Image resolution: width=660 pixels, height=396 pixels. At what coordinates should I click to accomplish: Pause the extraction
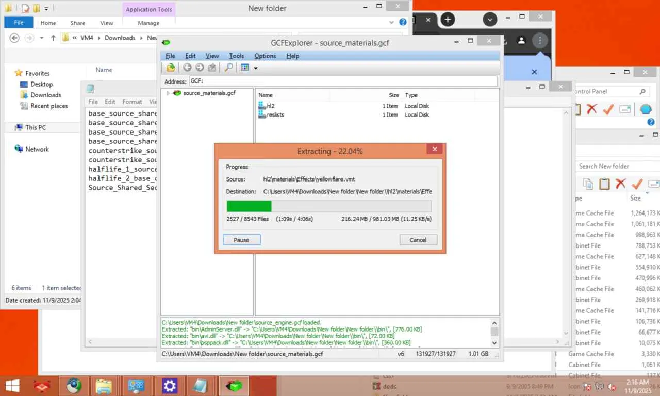coord(241,240)
